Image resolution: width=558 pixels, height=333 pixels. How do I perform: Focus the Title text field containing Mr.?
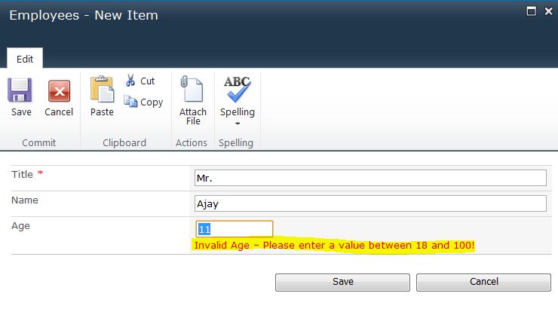[x=369, y=177]
